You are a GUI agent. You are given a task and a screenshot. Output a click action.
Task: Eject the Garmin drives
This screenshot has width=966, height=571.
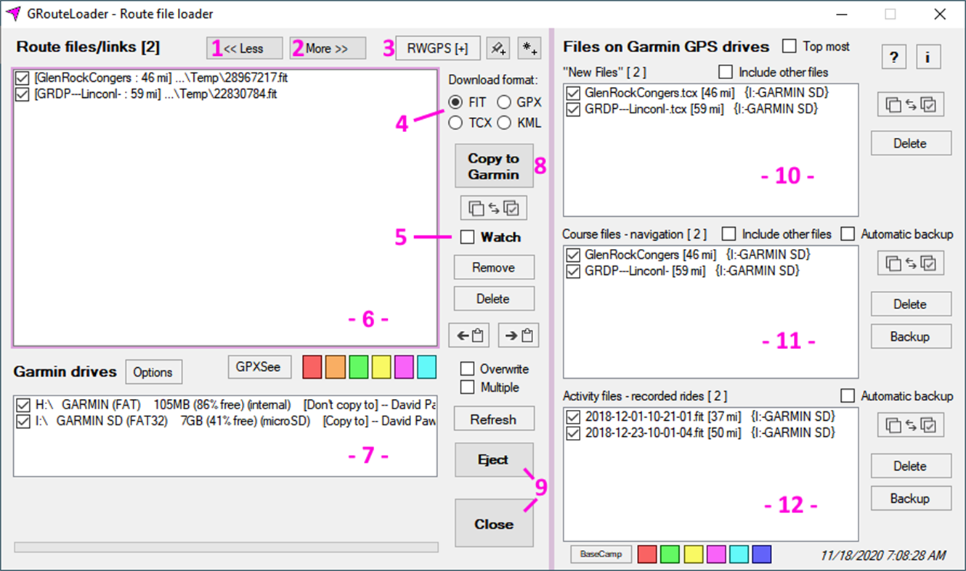494,460
